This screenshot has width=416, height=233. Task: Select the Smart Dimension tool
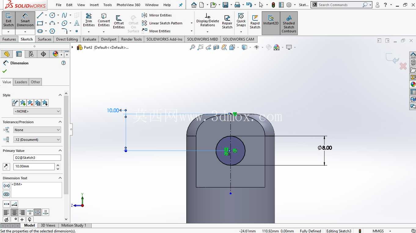[25, 20]
